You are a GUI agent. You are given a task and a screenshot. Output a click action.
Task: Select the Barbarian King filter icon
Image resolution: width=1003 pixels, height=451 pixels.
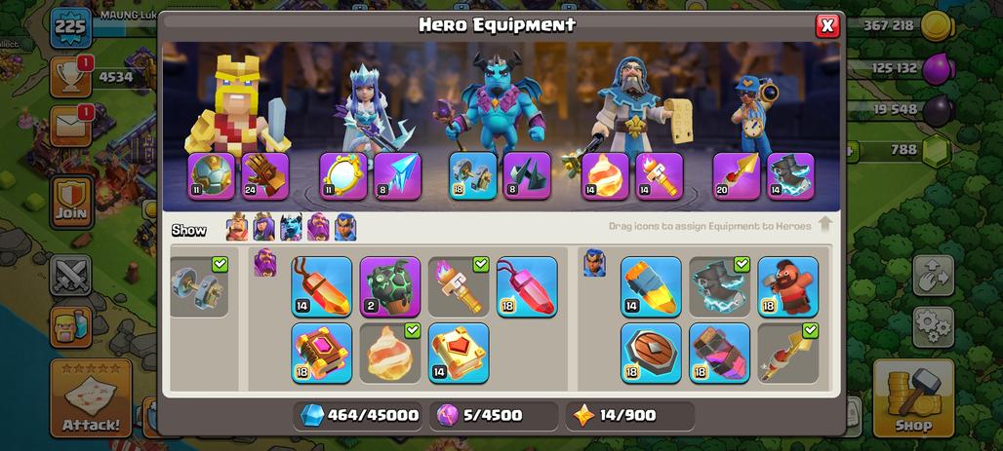click(x=237, y=227)
